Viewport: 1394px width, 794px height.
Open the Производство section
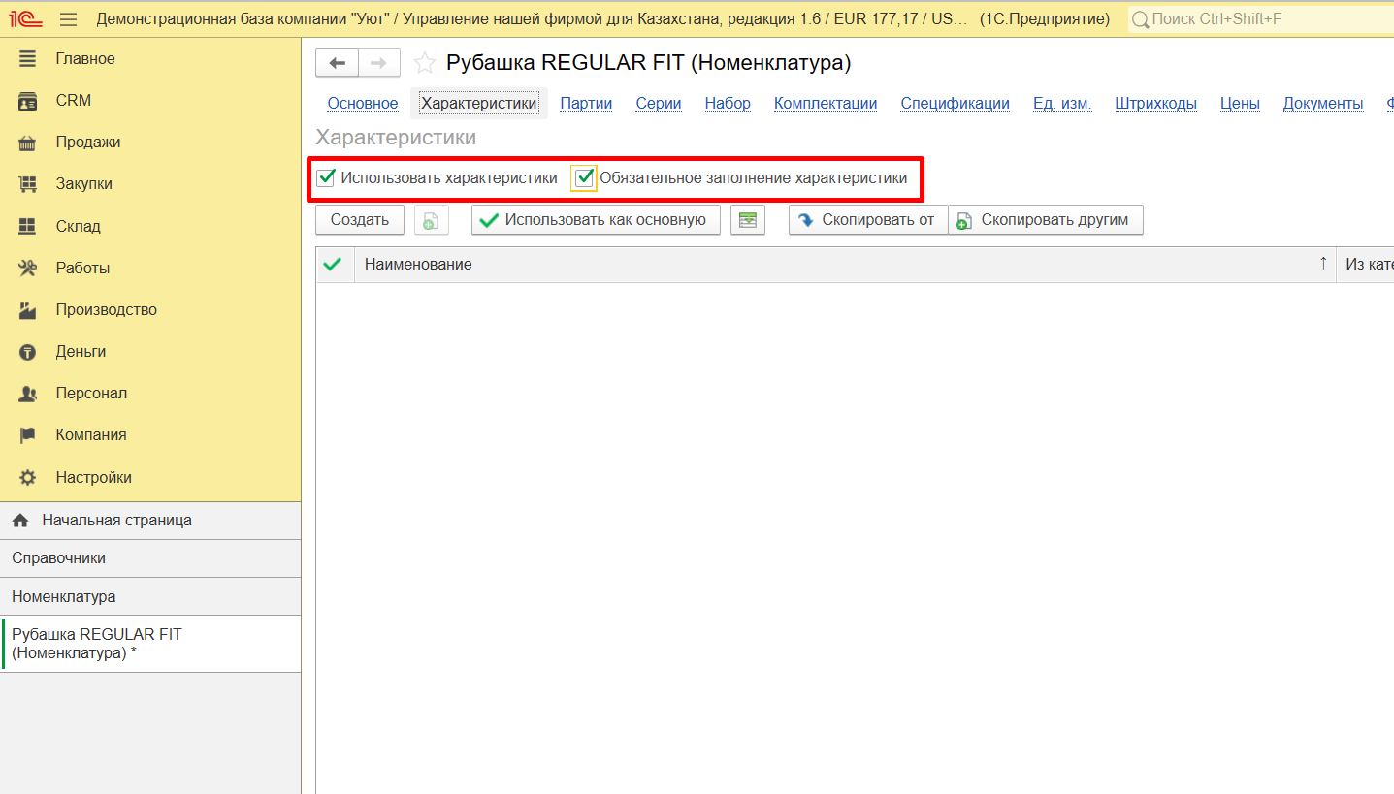pyautogui.click(x=106, y=310)
